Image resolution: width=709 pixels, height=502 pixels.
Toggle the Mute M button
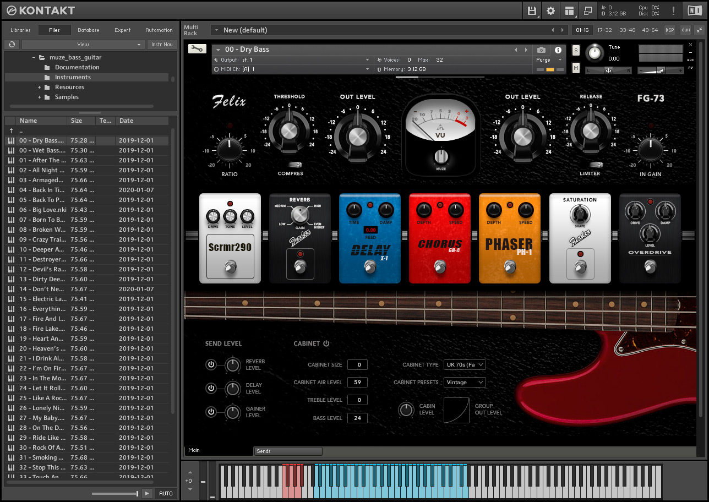(x=576, y=68)
